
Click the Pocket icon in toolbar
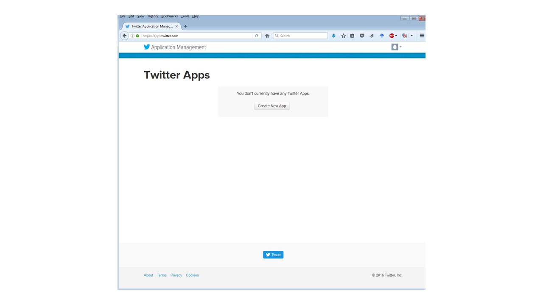click(x=362, y=36)
